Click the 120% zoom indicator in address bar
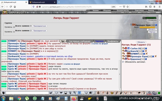The width and height of the screenshot is (162, 101). [113, 7]
